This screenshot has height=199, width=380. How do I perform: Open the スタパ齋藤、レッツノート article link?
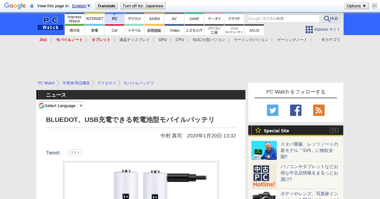click(310, 150)
